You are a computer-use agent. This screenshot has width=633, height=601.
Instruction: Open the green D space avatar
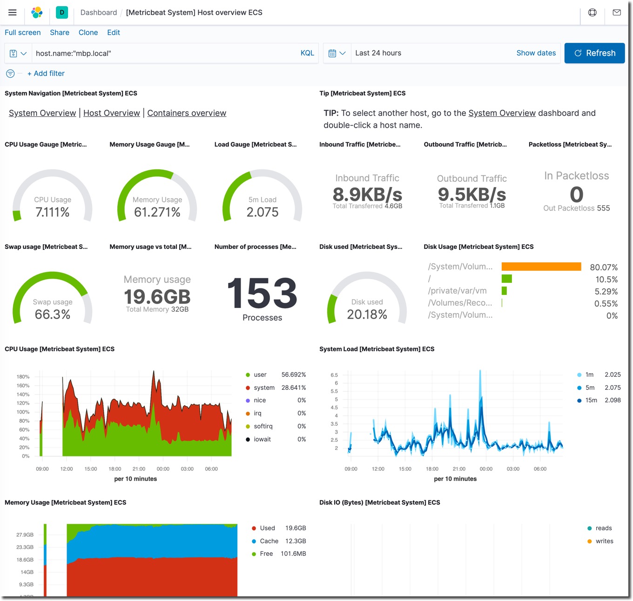click(62, 13)
